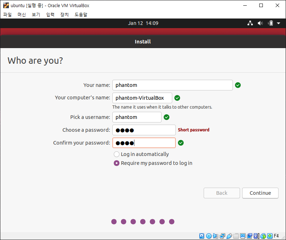Close the VirtualBox window

tap(277, 5)
